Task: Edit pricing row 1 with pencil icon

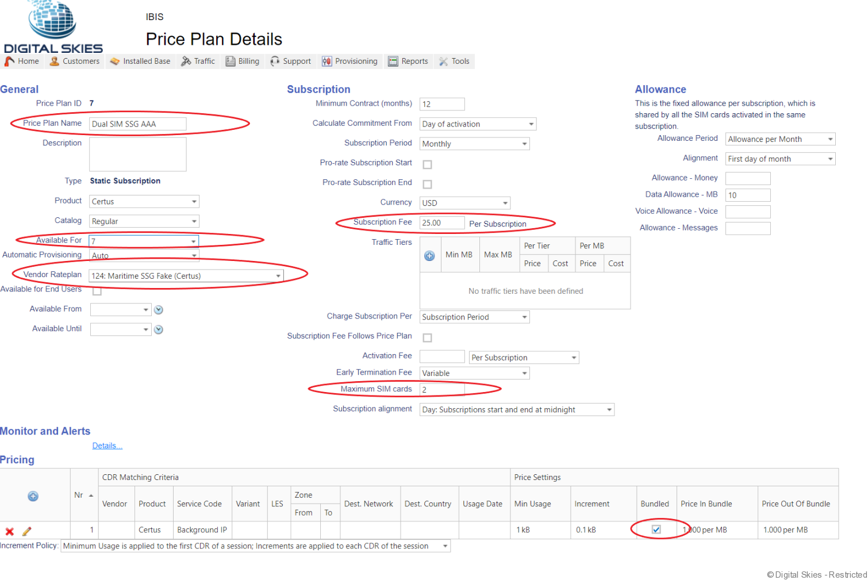Action: coord(26,531)
